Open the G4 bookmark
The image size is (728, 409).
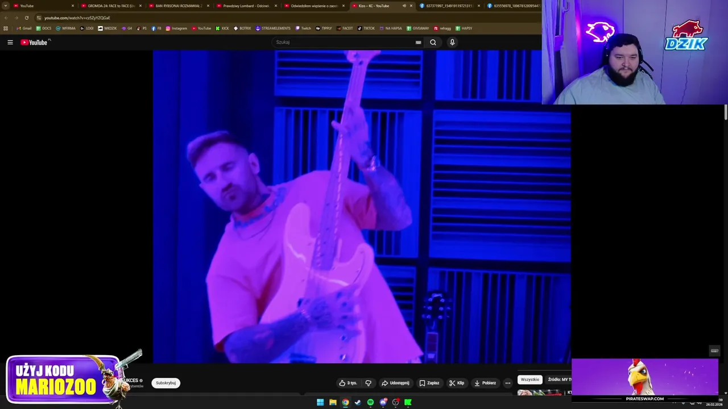(x=127, y=28)
